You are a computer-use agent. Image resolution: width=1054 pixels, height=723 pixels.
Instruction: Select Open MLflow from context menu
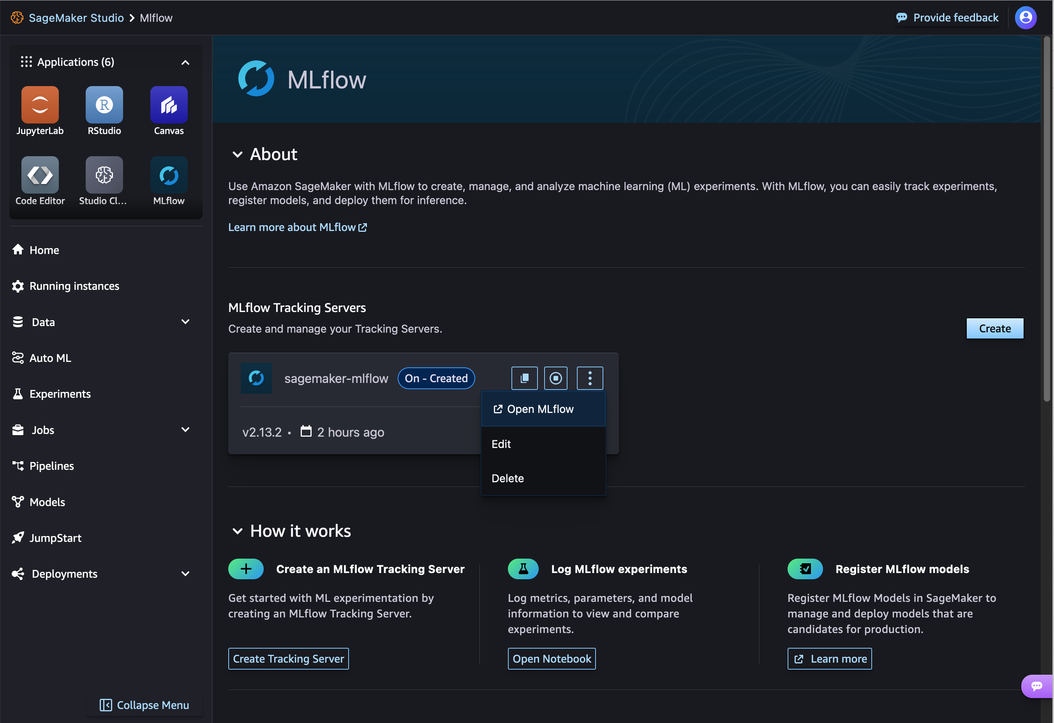(x=541, y=408)
